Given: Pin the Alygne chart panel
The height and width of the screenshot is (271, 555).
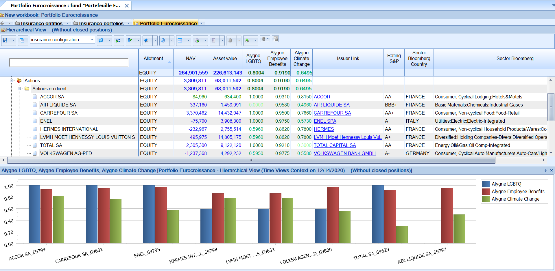Looking at the screenshot, I should (x=545, y=171).
